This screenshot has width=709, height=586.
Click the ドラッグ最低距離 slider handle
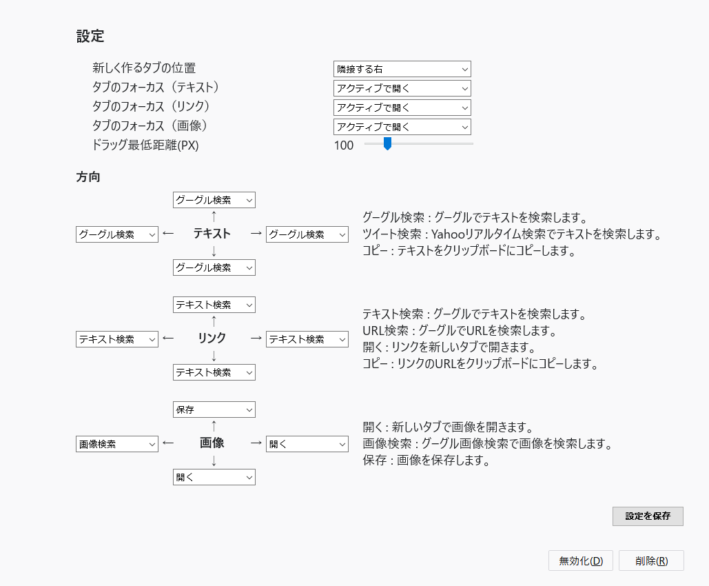point(387,144)
